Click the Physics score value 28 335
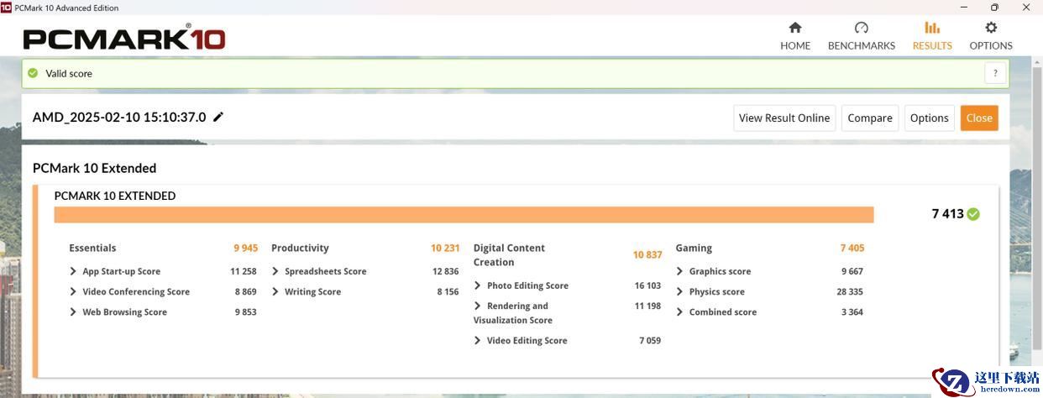 850,291
